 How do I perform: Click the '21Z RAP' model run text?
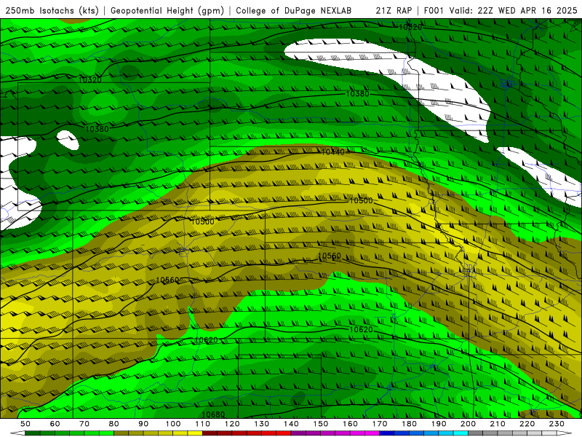pyautogui.click(x=394, y=11)
